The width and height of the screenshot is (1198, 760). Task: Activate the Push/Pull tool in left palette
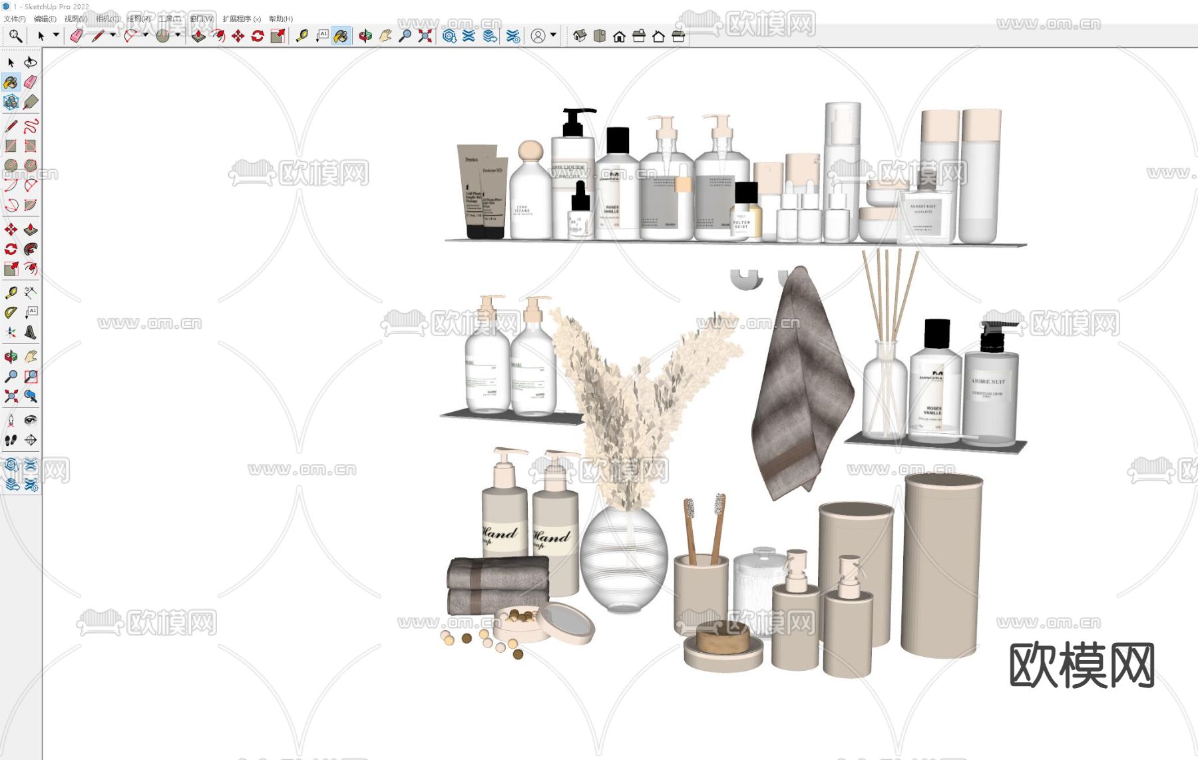click(31, 230)
